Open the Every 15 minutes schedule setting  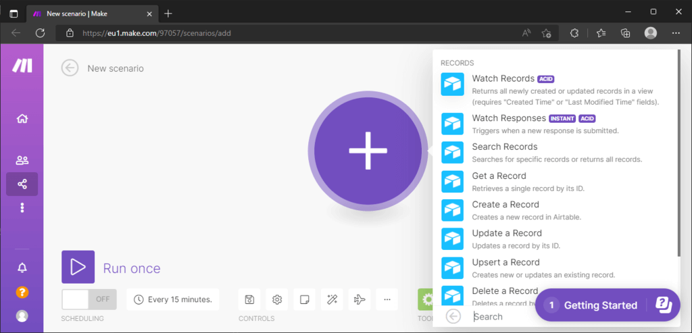(173, 300)
